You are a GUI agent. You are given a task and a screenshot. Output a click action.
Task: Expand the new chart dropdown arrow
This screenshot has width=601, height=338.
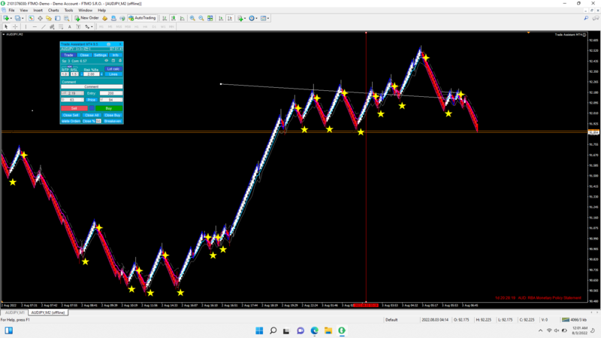[x=11, y=18]
